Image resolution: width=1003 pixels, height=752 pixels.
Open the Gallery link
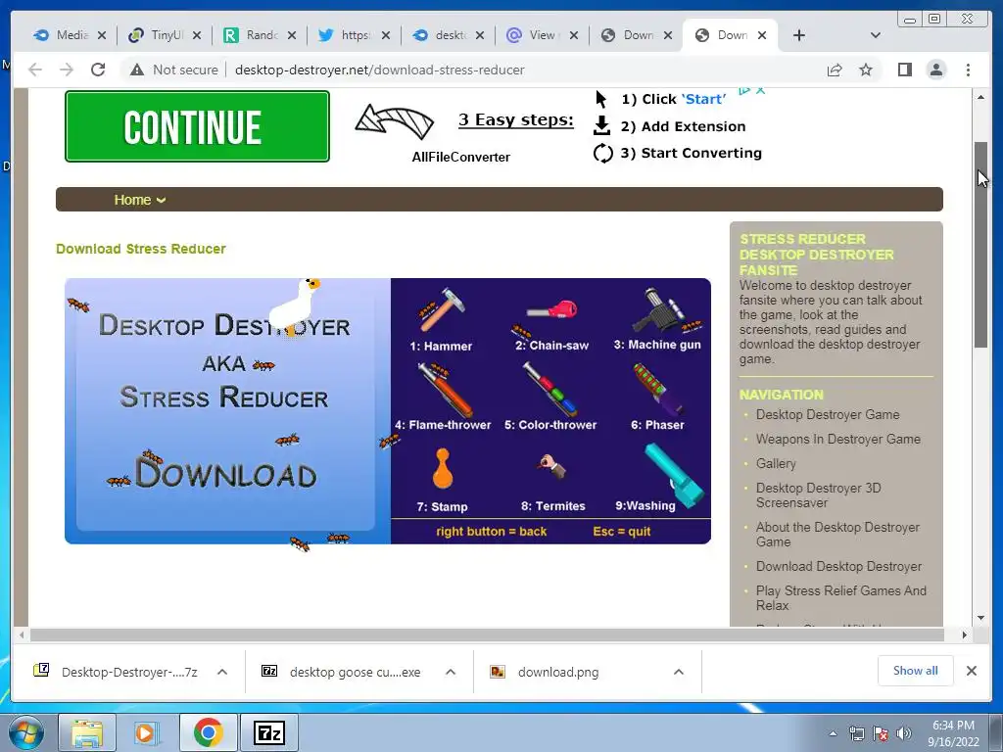click(x=776, y=463)
